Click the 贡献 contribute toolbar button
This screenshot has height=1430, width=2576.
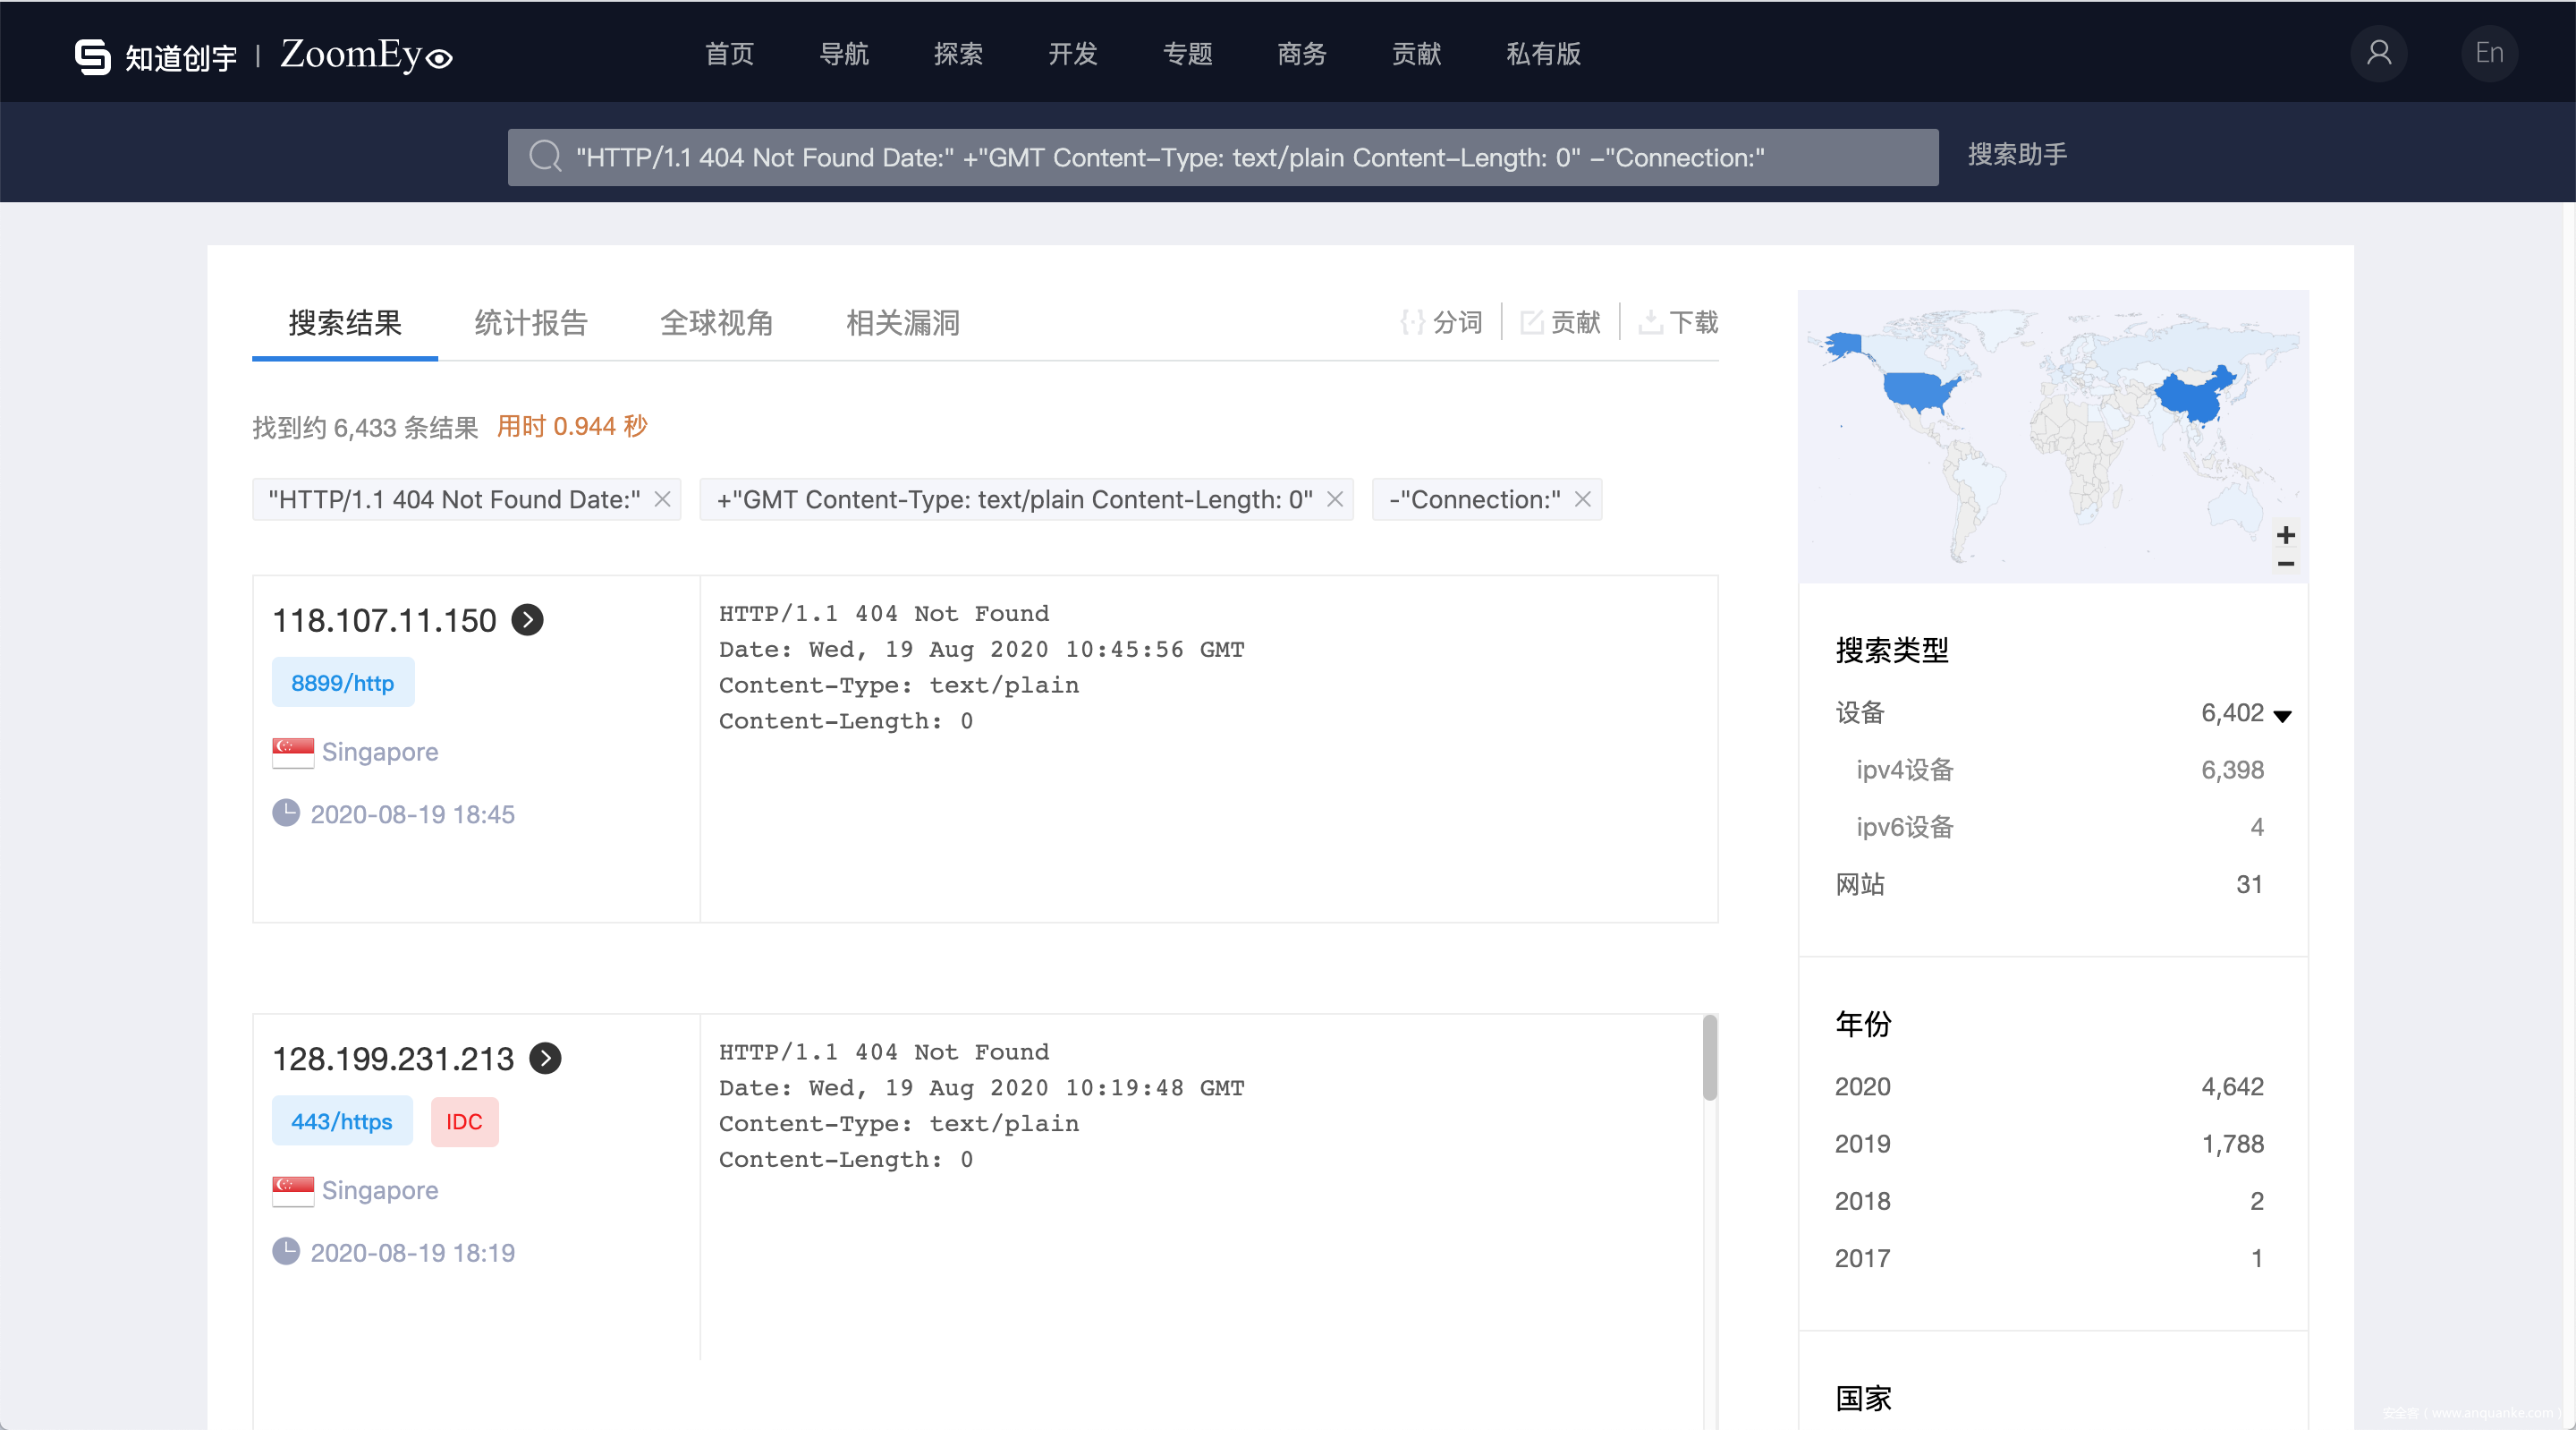[1561, 322]
